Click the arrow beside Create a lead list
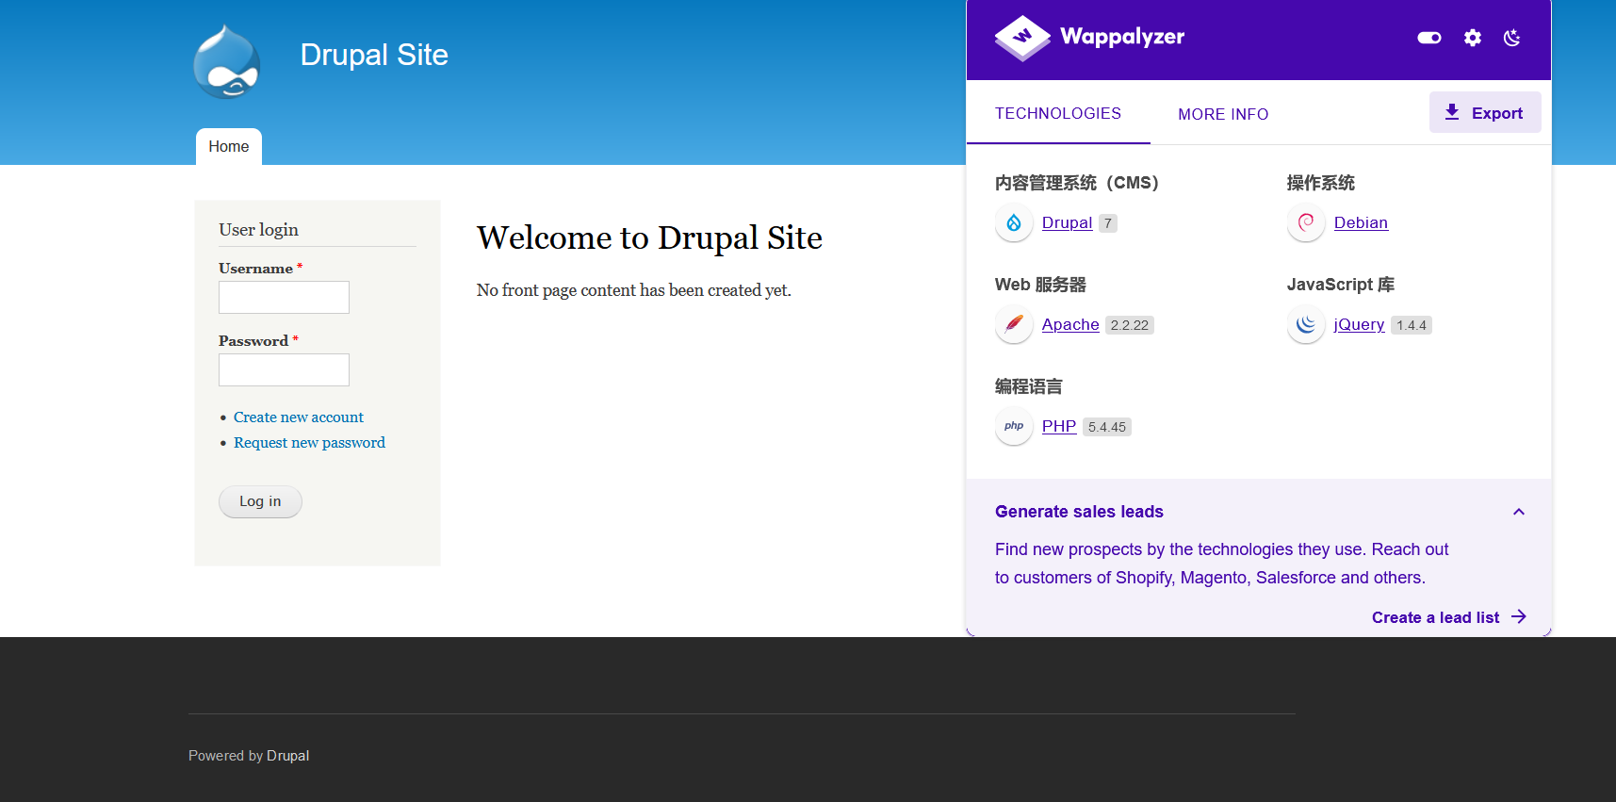This screenshot has height=802, width=1616. (x=1519, y=617)
